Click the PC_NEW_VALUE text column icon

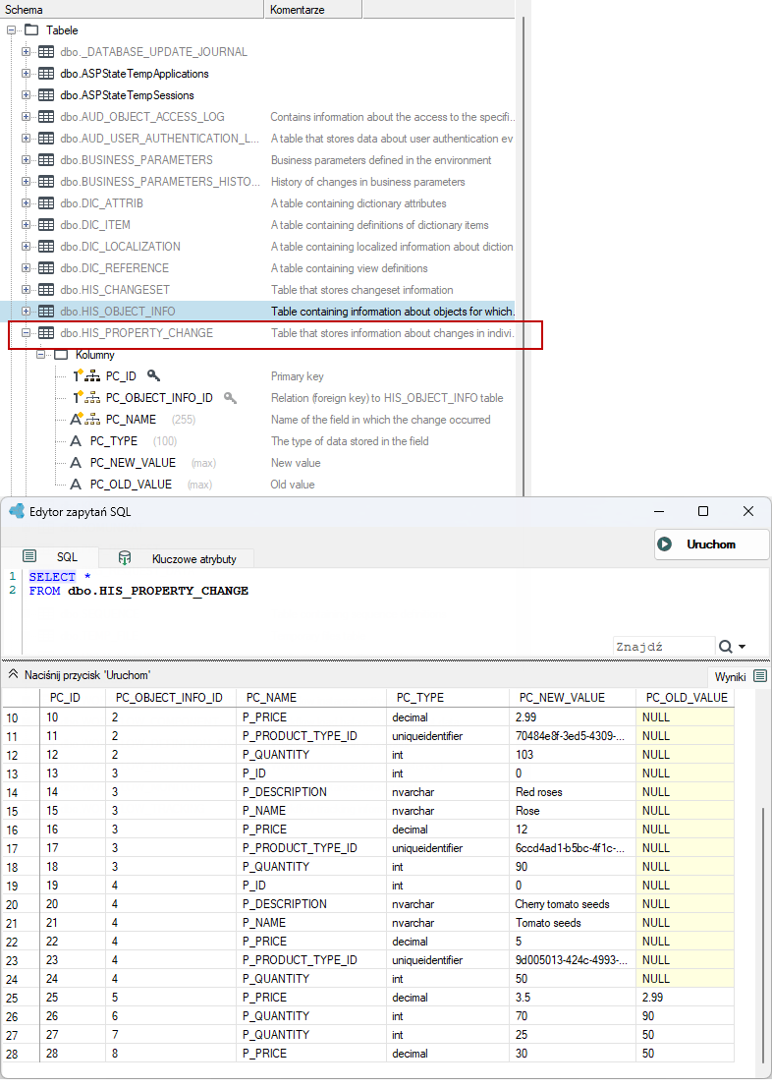[77, 463]
